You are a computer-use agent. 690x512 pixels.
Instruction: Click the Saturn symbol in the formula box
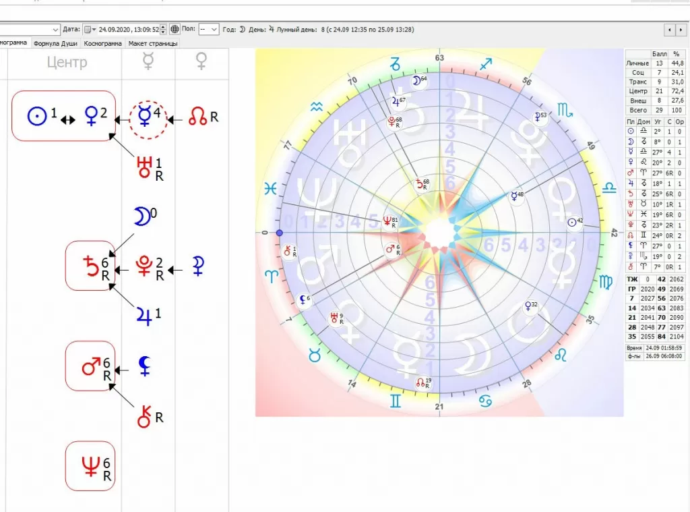click(90, 265)
